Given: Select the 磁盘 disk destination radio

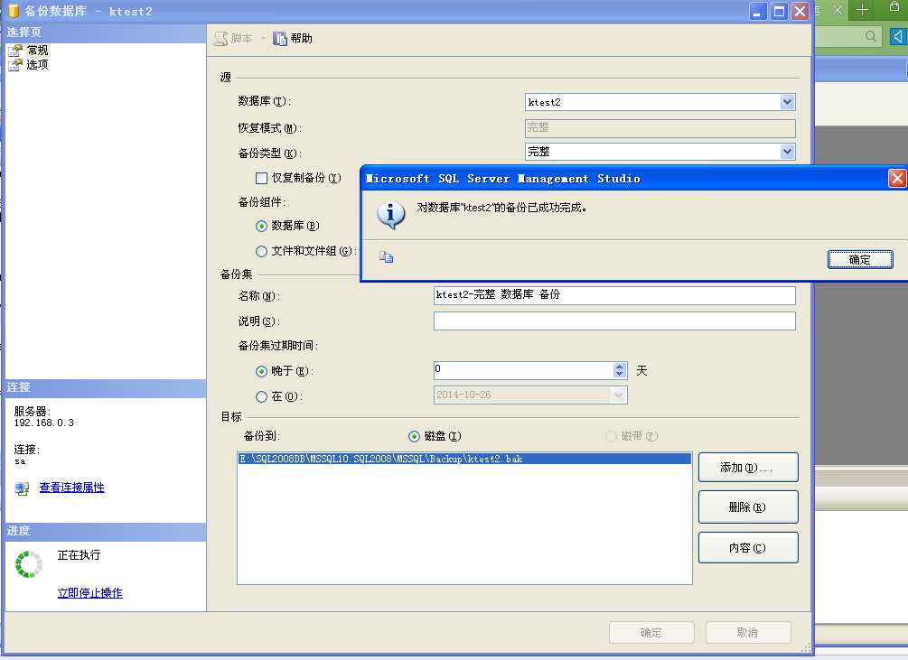Looking at the screenshot, I should 414,436.
